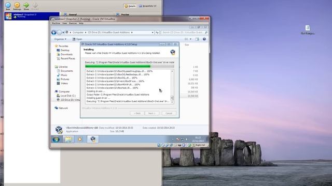Click the guest tray network icon
This screenshot has height=186, width=332.
[182, 139]
